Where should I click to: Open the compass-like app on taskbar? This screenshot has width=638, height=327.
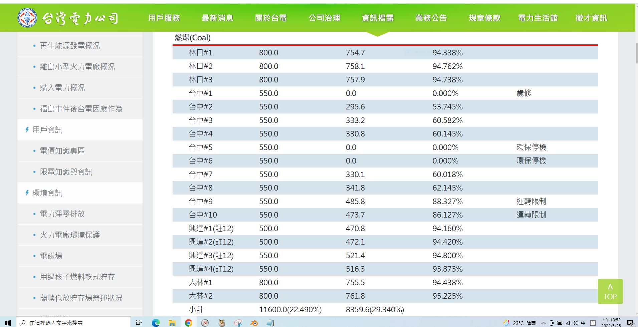tap(205, 323)
